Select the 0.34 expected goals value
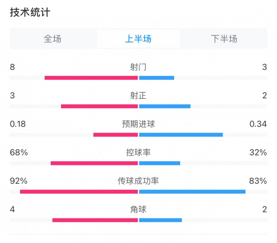Screen dimensions: 277x243 pyautogui.click(x=258, y=124)
